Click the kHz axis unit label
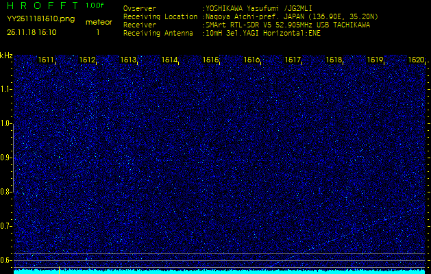Screen dimensions: 431x274 [6, 55]
